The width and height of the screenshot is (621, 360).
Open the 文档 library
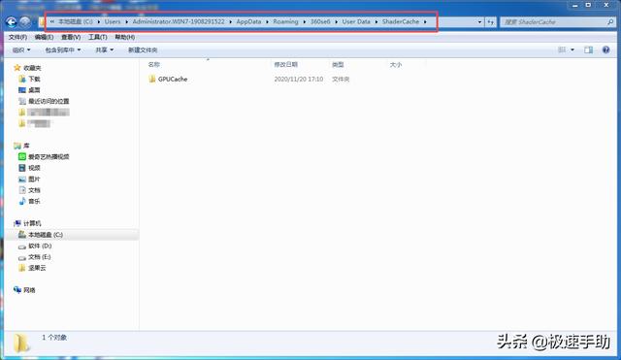30,190
